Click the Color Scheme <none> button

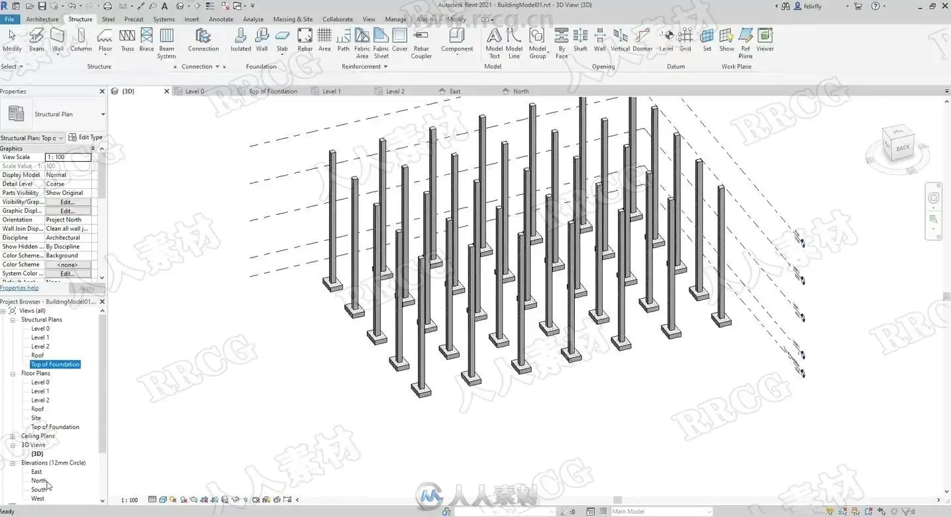coord(68,264)
